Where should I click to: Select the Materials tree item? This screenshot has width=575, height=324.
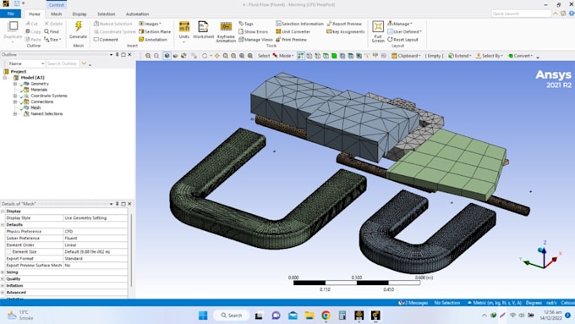[x=39, y=90]
